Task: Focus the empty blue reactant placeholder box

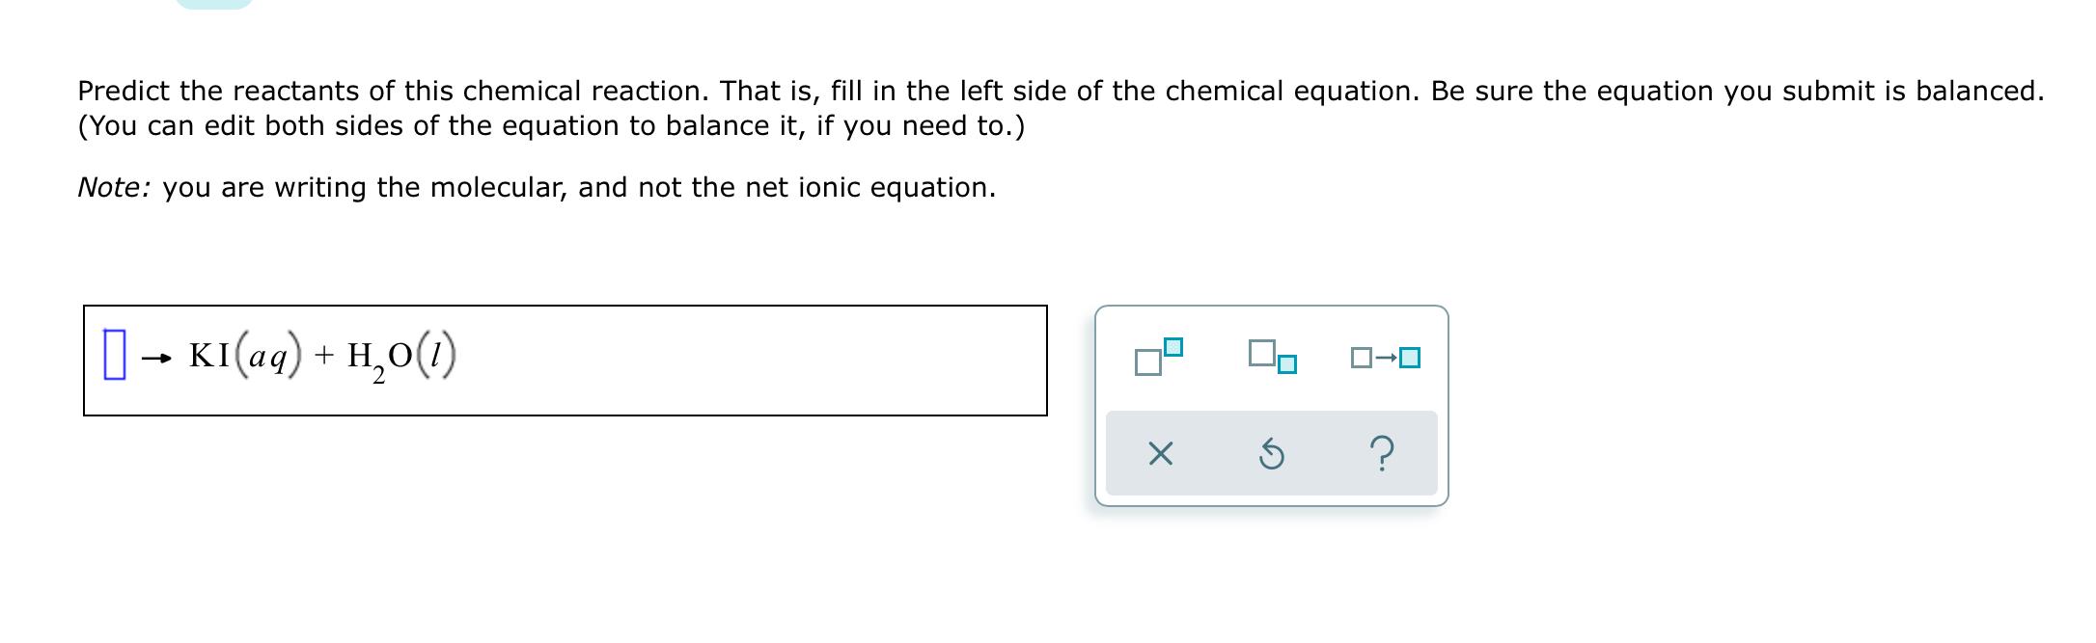Action: 115,356
